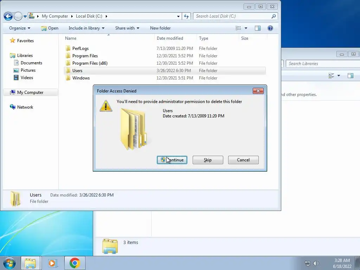The image size is (360, 270).
Task: Click the Help question mark icon
Action: pyautogui.click(x=270, y=28)
